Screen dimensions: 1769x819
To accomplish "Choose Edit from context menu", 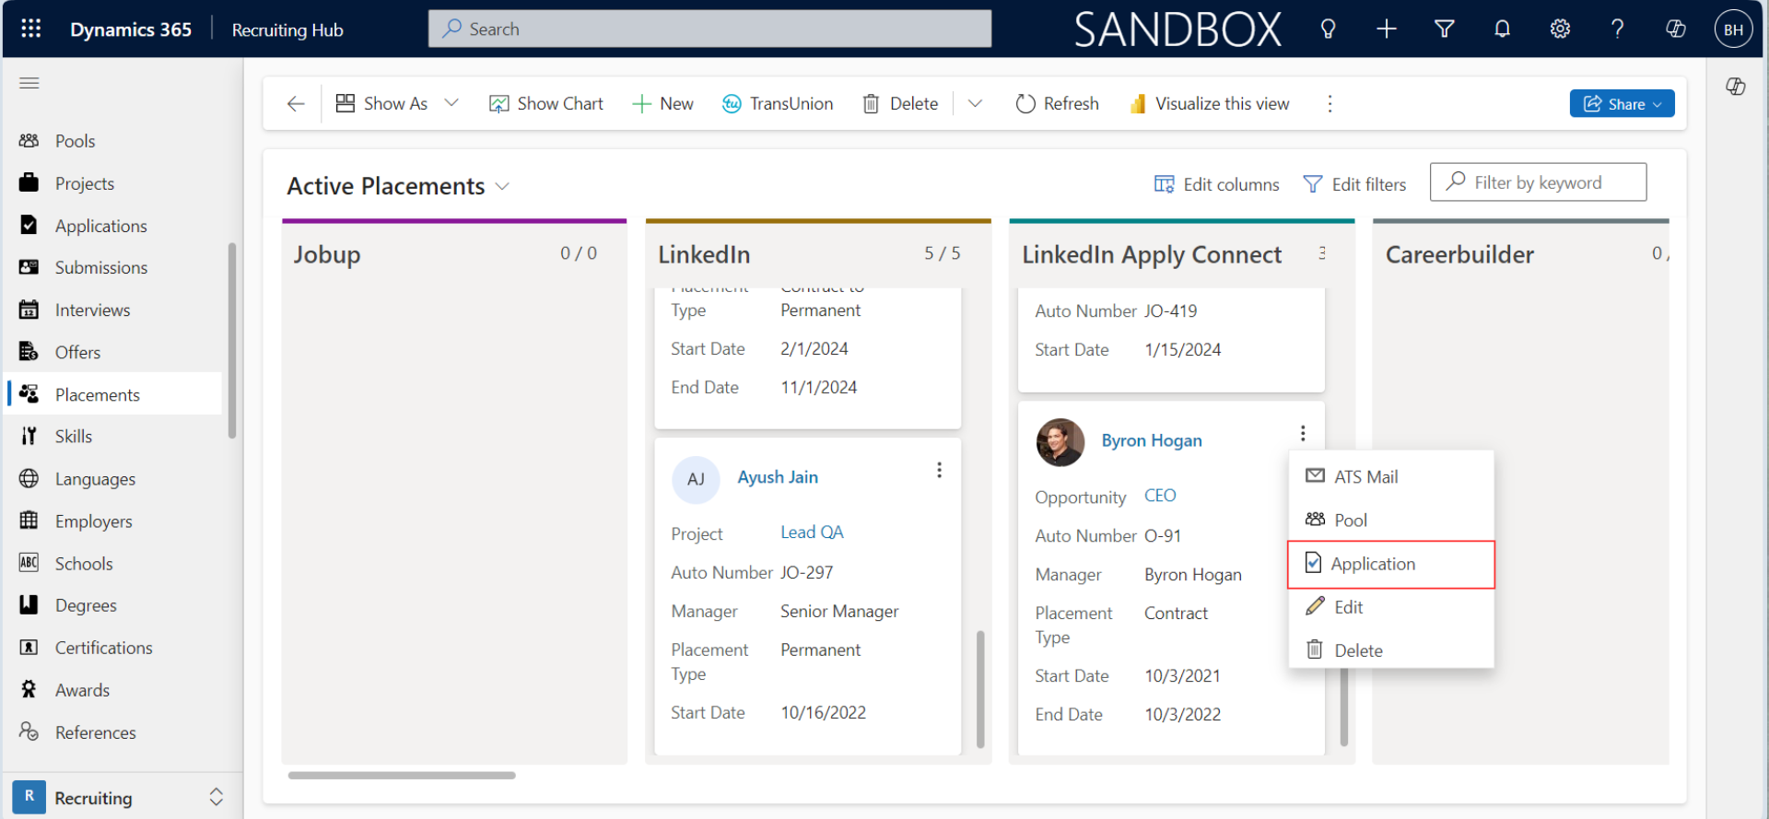I will tap(1391, 607).
